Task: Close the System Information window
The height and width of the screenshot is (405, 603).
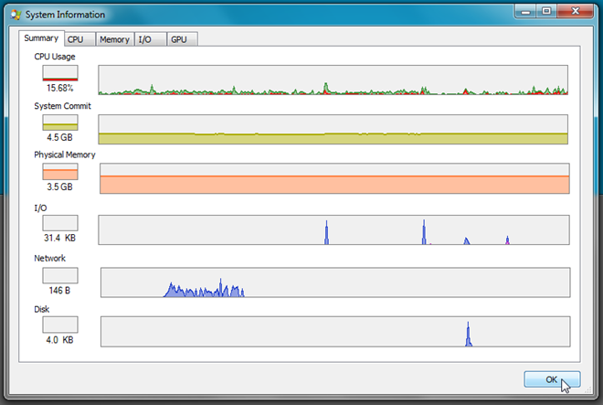Action: coord(575,11)
